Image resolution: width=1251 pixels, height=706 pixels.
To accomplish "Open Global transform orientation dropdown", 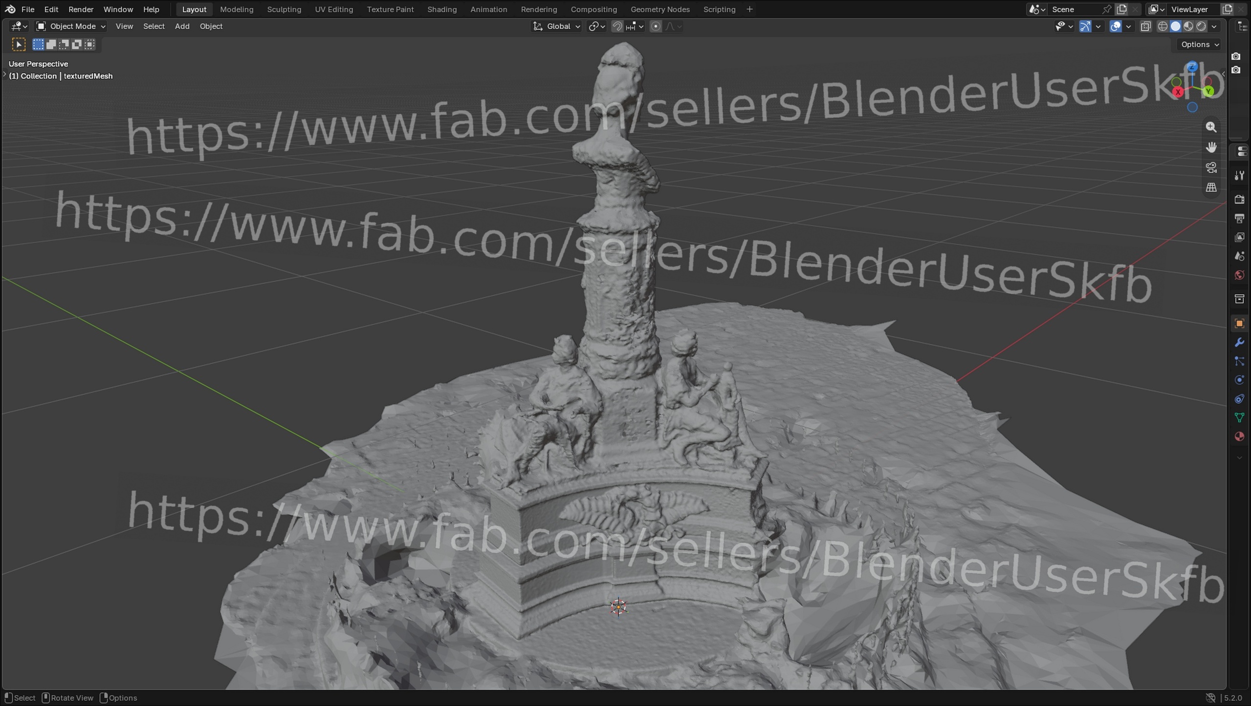I will [557, 26].
